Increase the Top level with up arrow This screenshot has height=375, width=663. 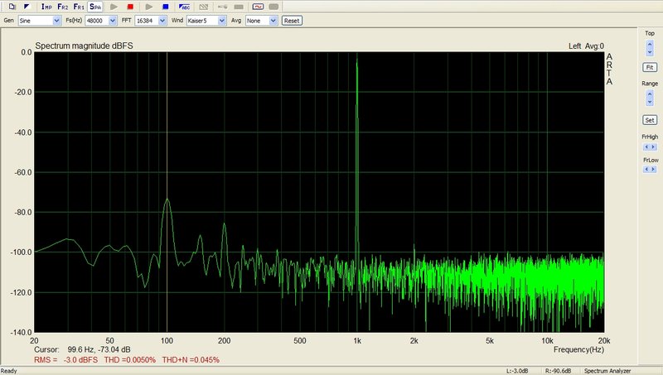650,44
